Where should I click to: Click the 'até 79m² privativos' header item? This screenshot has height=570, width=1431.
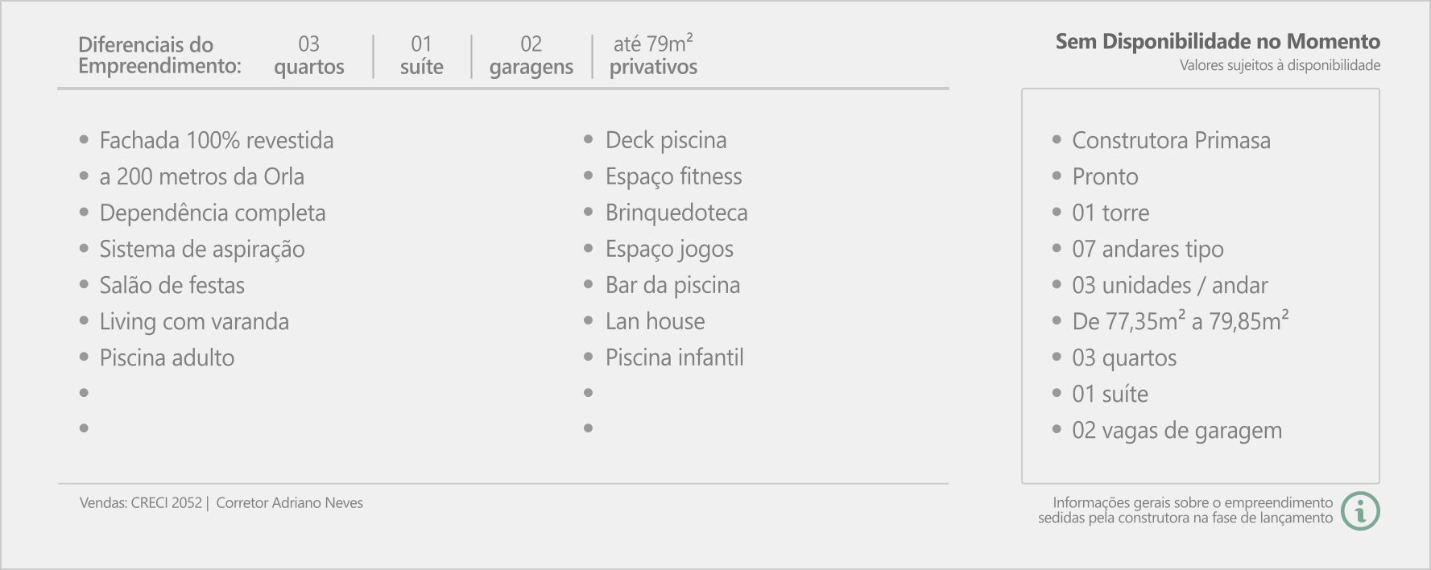click(x=654, y=56)
